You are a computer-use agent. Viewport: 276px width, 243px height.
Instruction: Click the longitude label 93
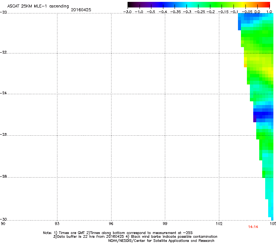[x=57, y=224]
